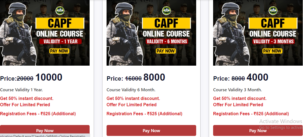303x137 pixels.
Task: Open the CAPF 3 Months validity banner image
Action: pyautogui.click(x=258, y=33)
